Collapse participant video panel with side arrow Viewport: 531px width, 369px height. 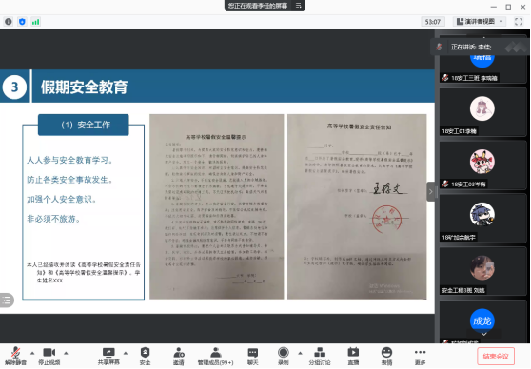click(431, 191)
